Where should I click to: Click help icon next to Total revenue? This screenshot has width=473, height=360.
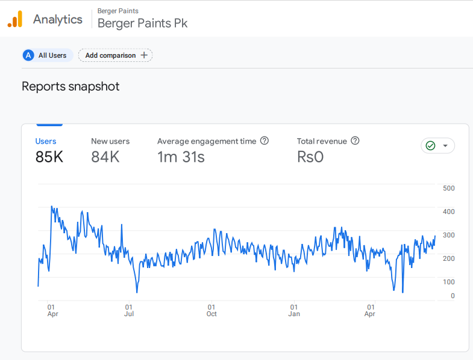(355, 141)
